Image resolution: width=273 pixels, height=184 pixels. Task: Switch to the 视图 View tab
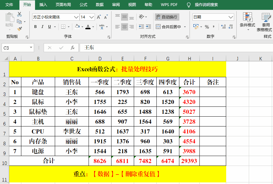pyautogui.click(x=132, y=5)
